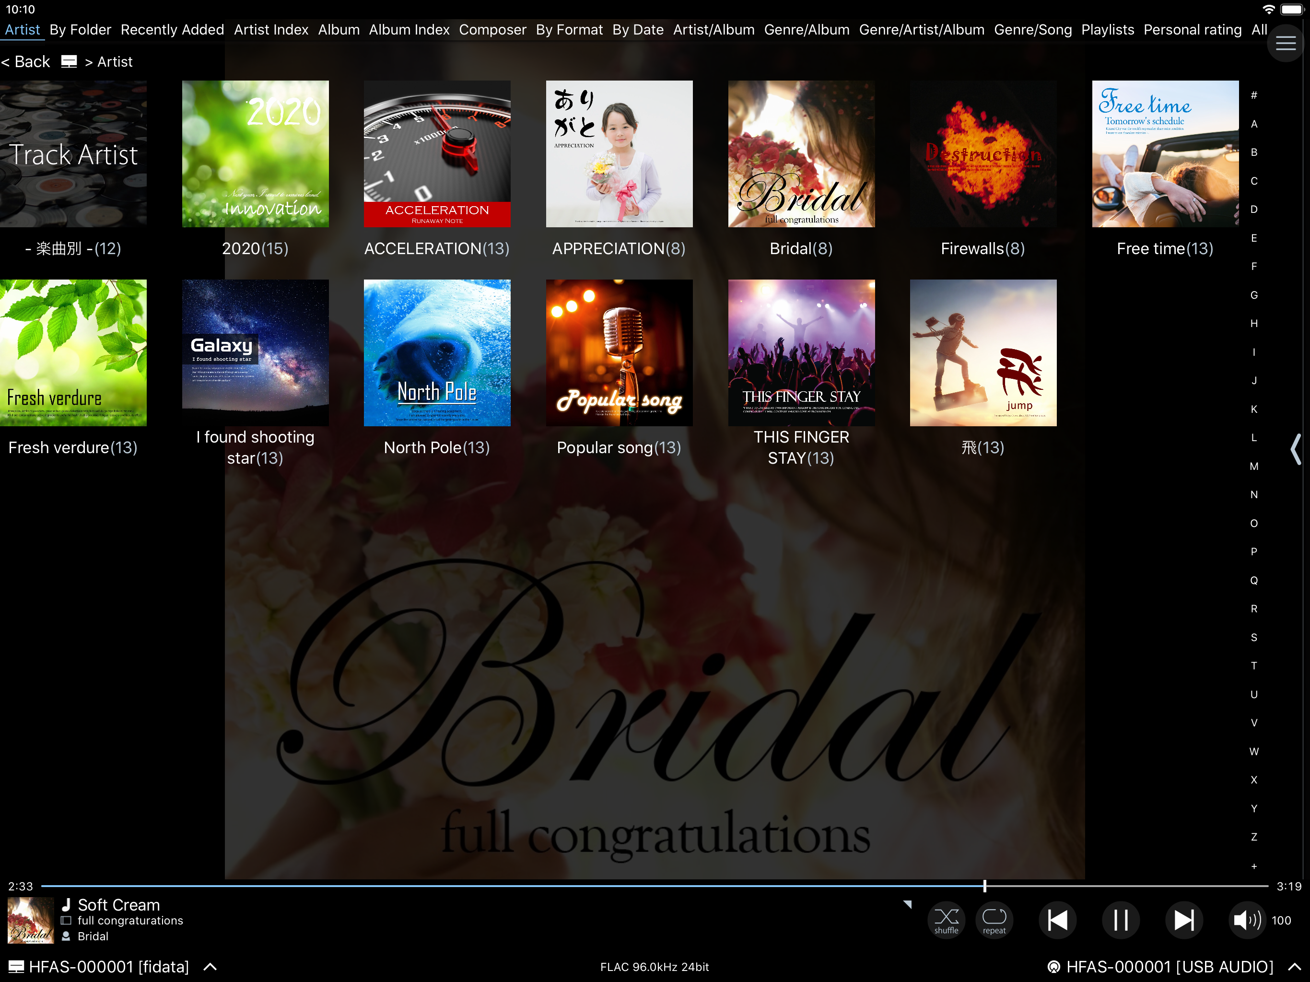Toggle shuffle mode
The height and width of the screenshot is (982, 1310).
(x=946, y=920)
